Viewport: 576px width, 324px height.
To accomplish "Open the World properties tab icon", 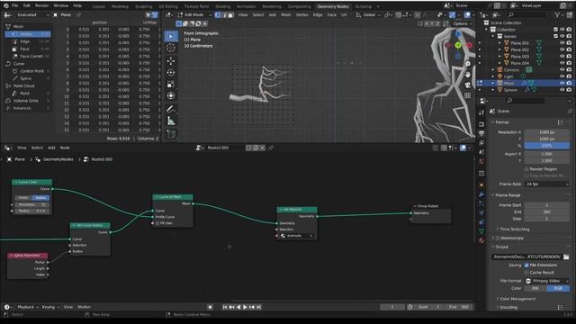I will pyautogui.click(x=481, y=162).
